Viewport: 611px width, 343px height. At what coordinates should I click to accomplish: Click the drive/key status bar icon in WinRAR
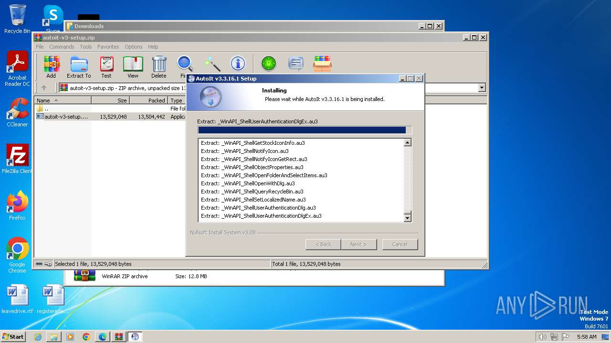pyautogui.click(x=43, y=264)
